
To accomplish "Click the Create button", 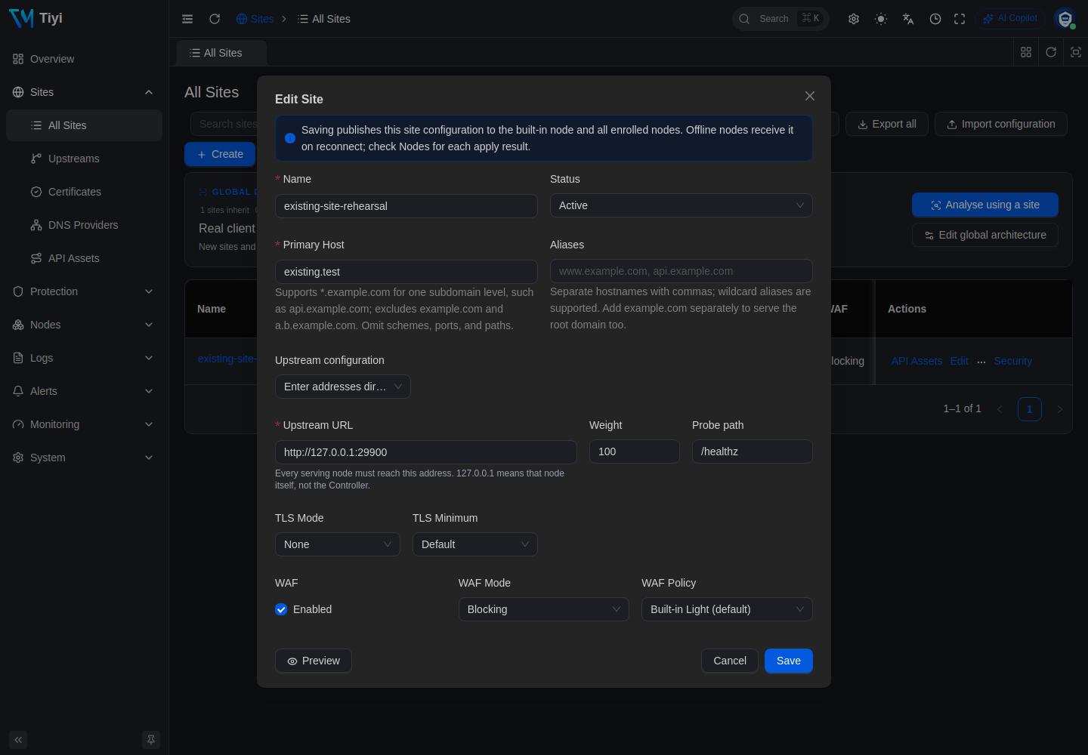I will (220, 154).
